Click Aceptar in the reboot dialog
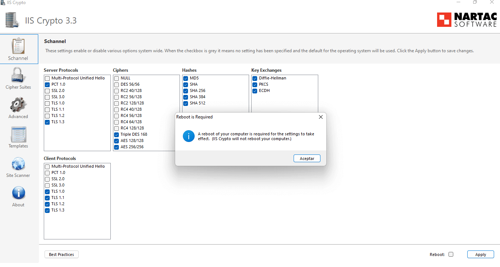500x267 pixels. point(307,158)
